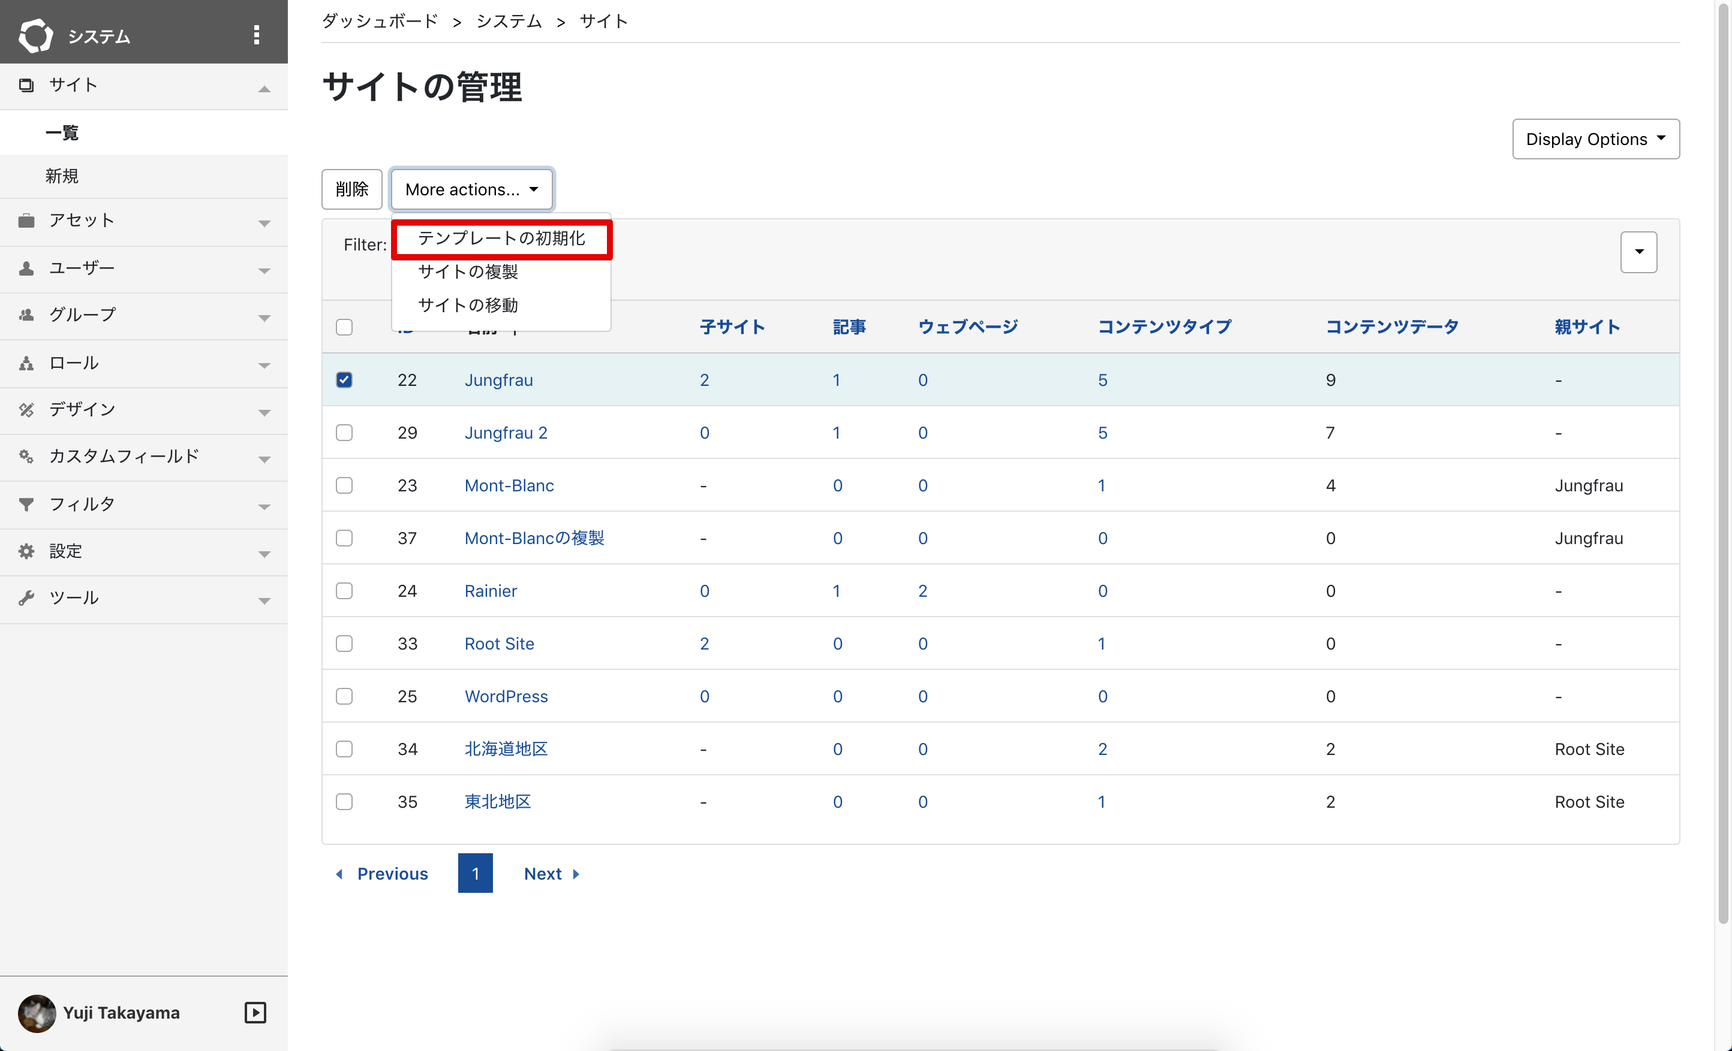
Task: Click the ユーザー person icon
Action: point(27,268)
